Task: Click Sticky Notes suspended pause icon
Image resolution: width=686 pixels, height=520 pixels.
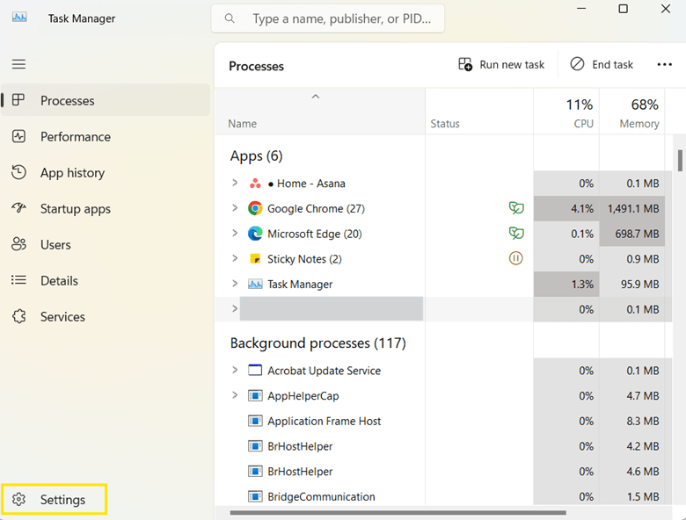Action: pos(515,258)
